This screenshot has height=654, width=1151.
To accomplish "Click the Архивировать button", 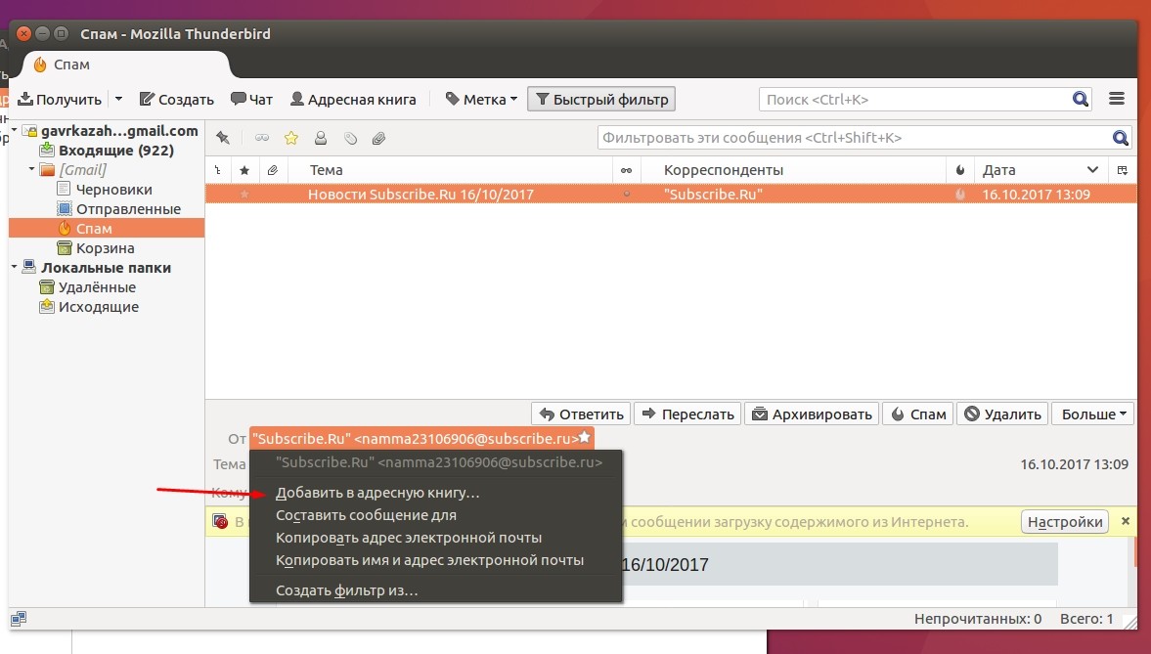I will 812,414.
